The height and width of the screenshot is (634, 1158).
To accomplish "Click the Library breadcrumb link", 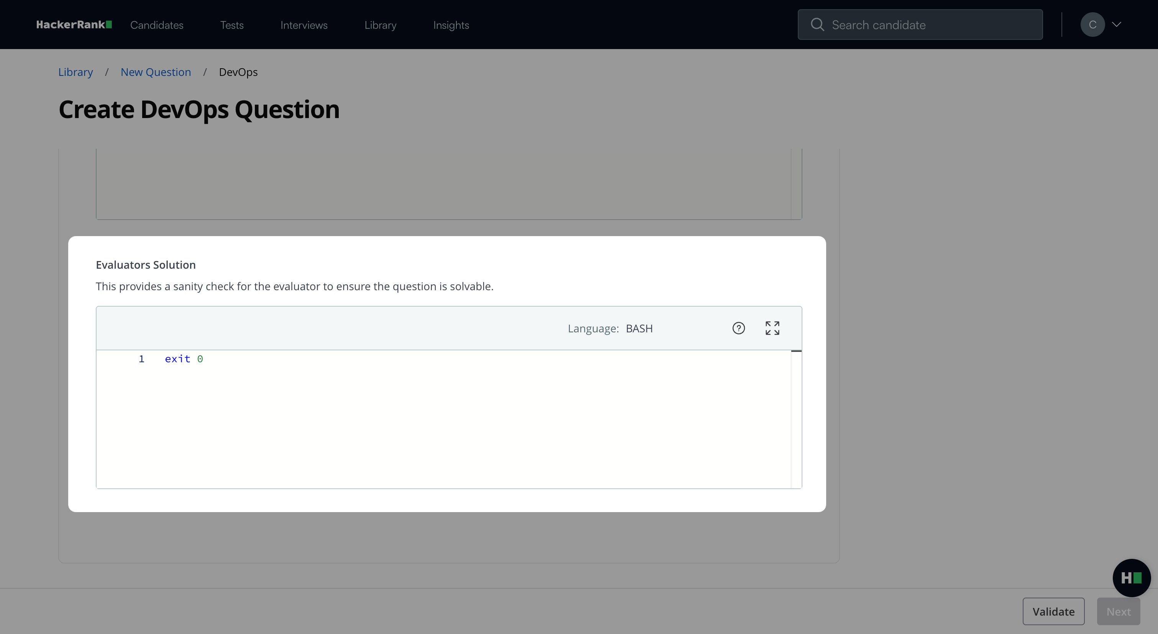I will pyautogui.click(x=75, y=72).
